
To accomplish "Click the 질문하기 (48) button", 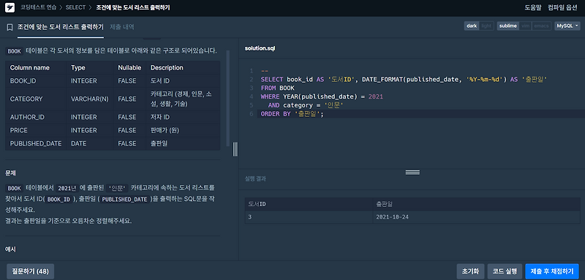I will [30, 271].
